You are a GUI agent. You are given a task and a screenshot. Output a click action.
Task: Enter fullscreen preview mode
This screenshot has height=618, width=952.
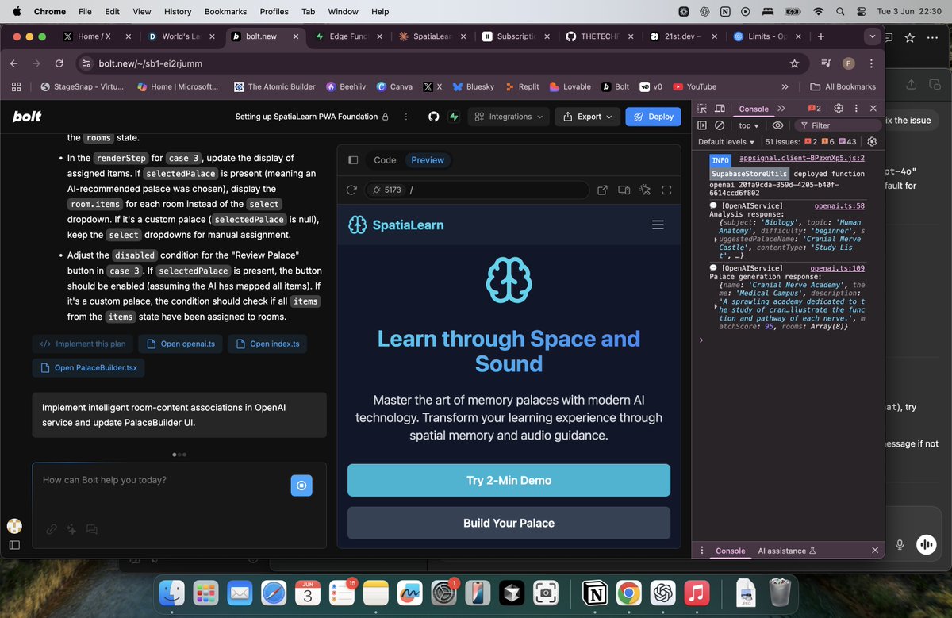[666, 190]
